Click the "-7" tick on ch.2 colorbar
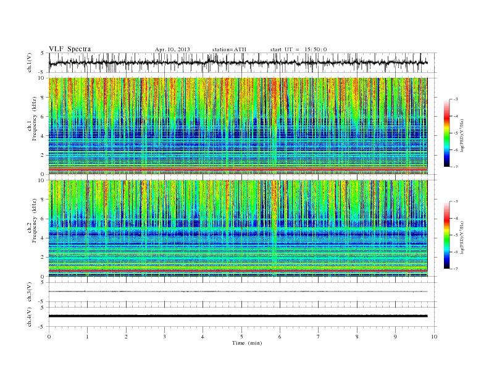The height and width of the screenshot is (378, 489). tap(456, 269)
